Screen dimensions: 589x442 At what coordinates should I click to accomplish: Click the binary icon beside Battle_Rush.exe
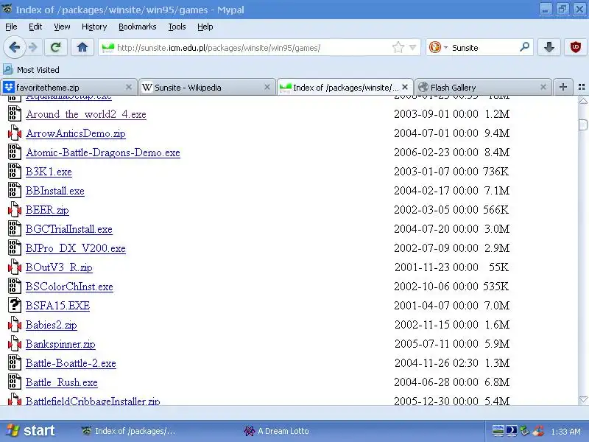15,382
